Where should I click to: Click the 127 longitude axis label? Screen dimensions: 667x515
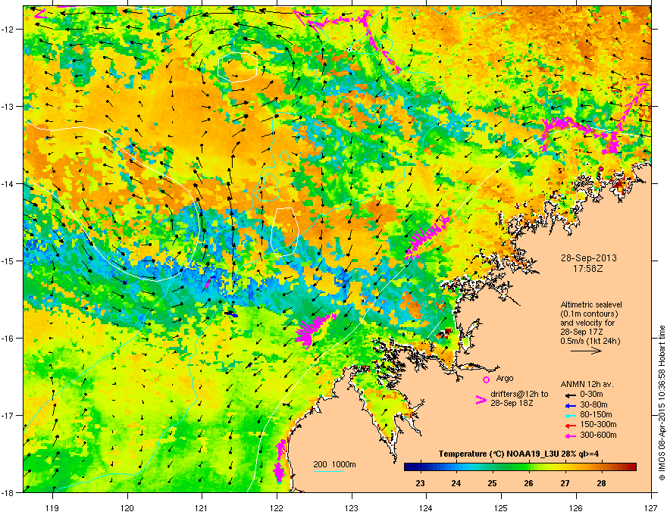coord(651,507)
